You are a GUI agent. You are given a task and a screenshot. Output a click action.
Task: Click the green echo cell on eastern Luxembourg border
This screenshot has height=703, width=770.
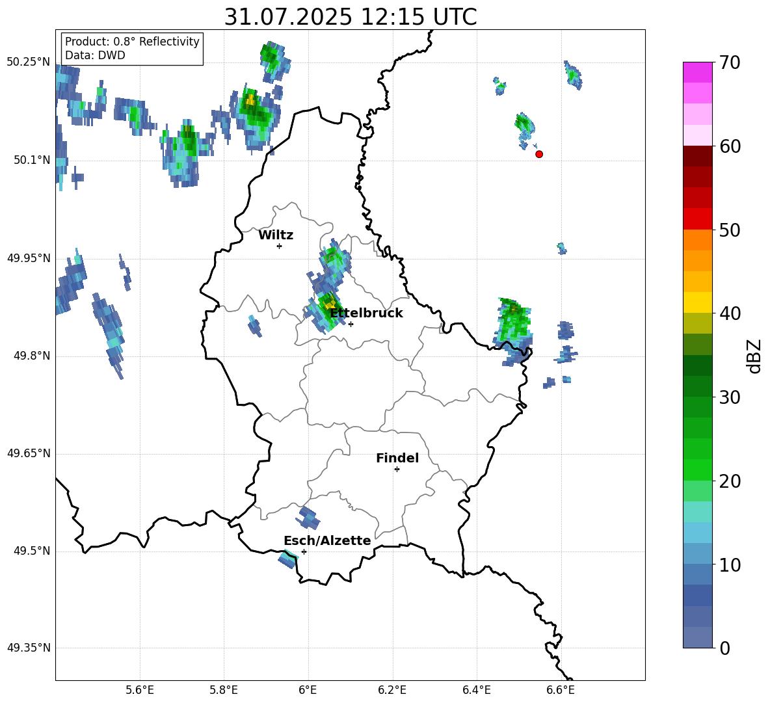512,332
